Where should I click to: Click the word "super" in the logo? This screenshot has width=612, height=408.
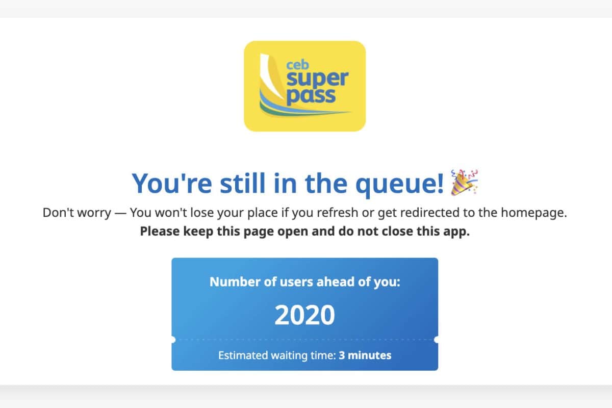coord(317,79)
